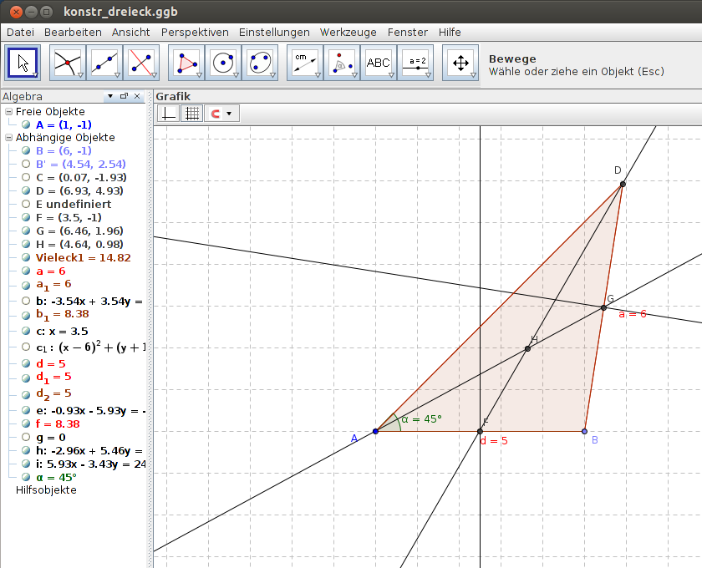Close the Algebra panel with its X button

pos(138,96)
